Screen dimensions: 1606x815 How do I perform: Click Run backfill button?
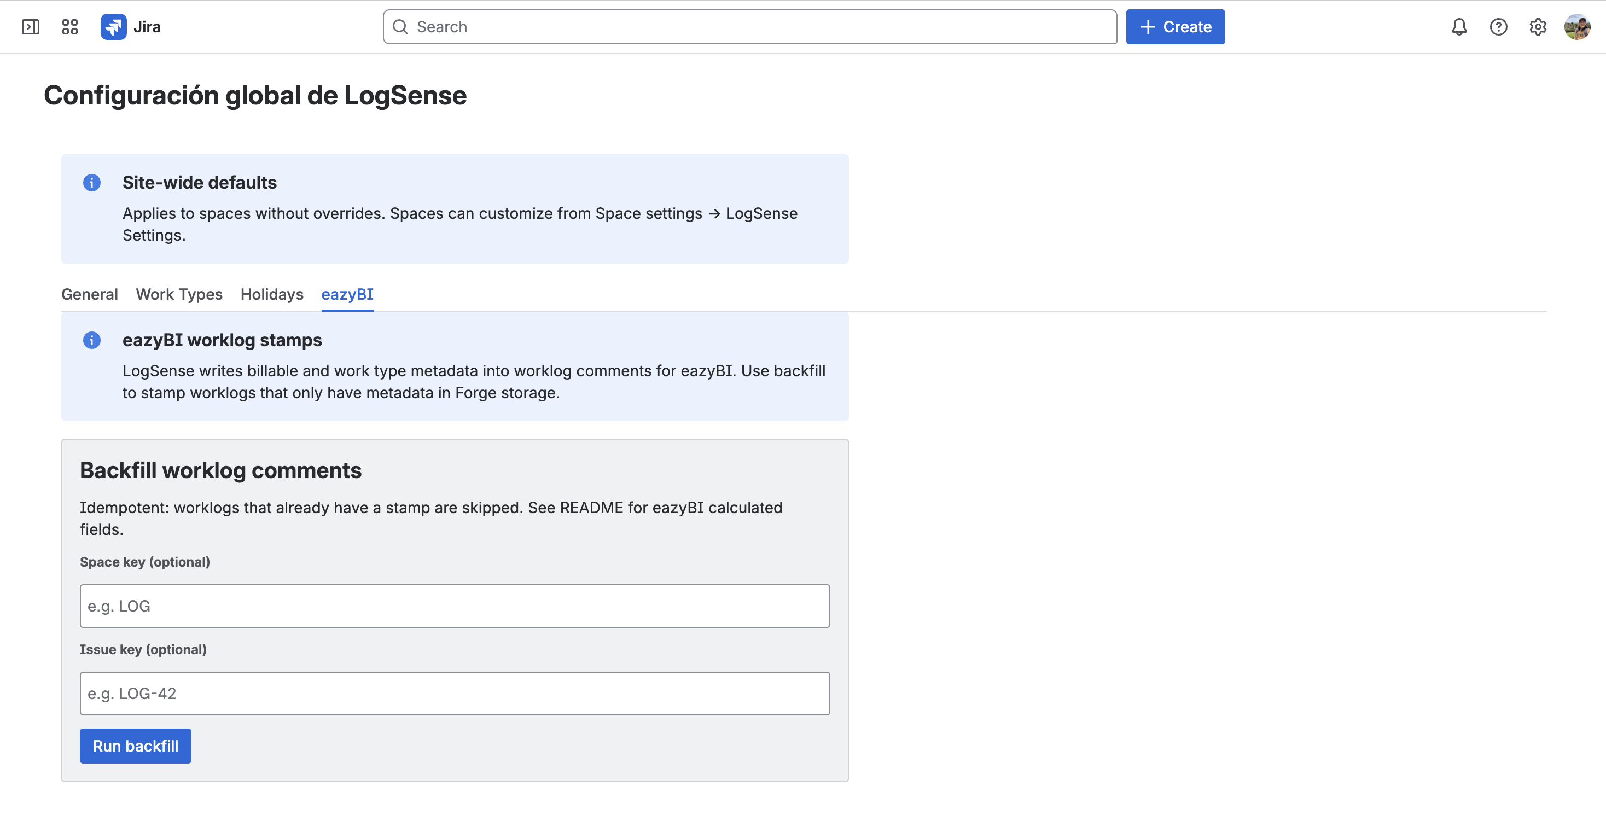135,746
